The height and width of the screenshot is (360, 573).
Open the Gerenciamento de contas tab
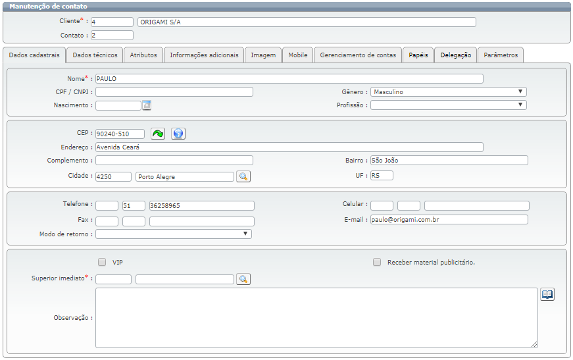(x=358, y=55)
